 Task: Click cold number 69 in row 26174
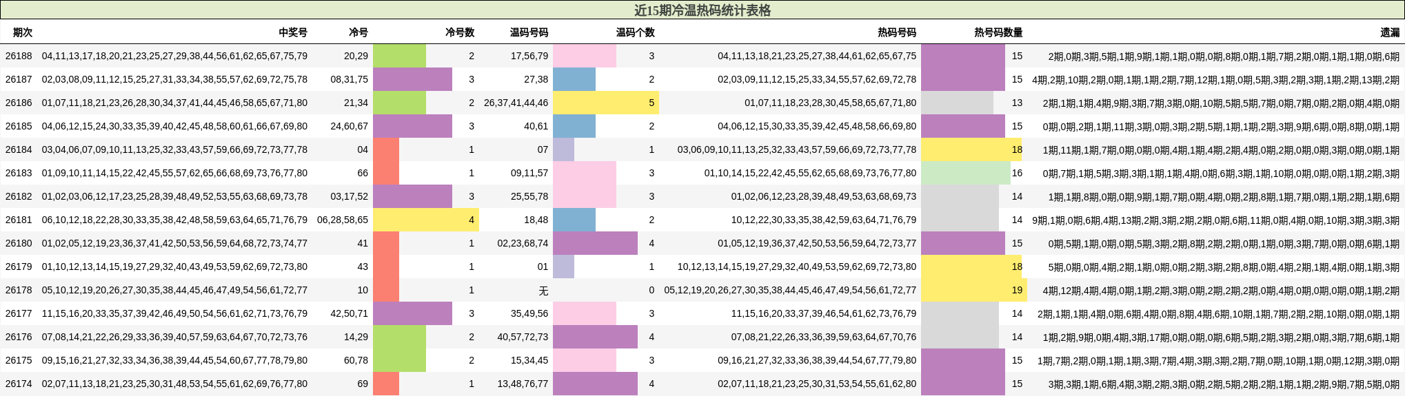tap(363, 384)
